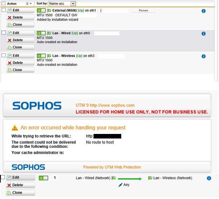Screen dimensions: 219x199
Task: Click the 'Any' service label
Action: click(x=126, y=185)
